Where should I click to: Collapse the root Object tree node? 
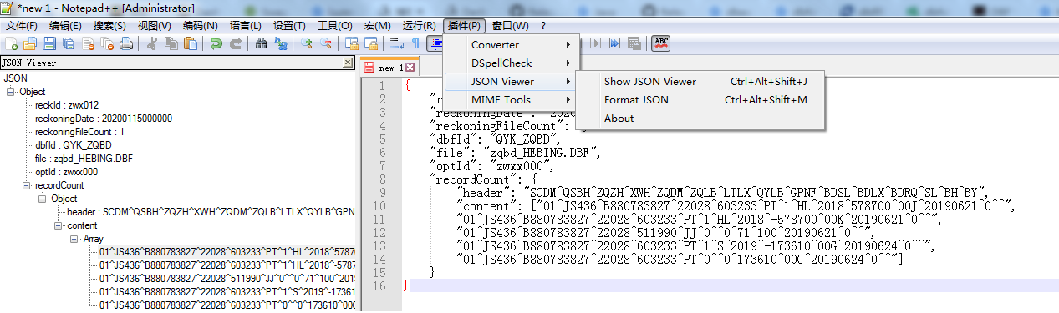[x=11, y=92]
